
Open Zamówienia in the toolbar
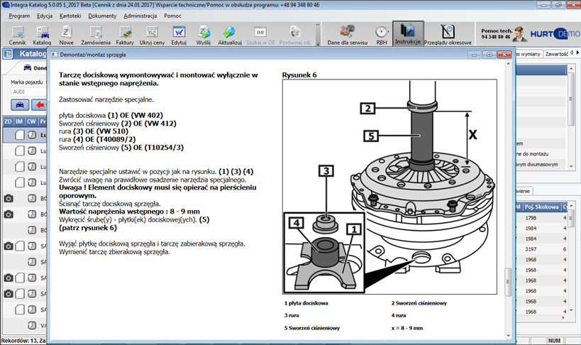tap(96, 35)
